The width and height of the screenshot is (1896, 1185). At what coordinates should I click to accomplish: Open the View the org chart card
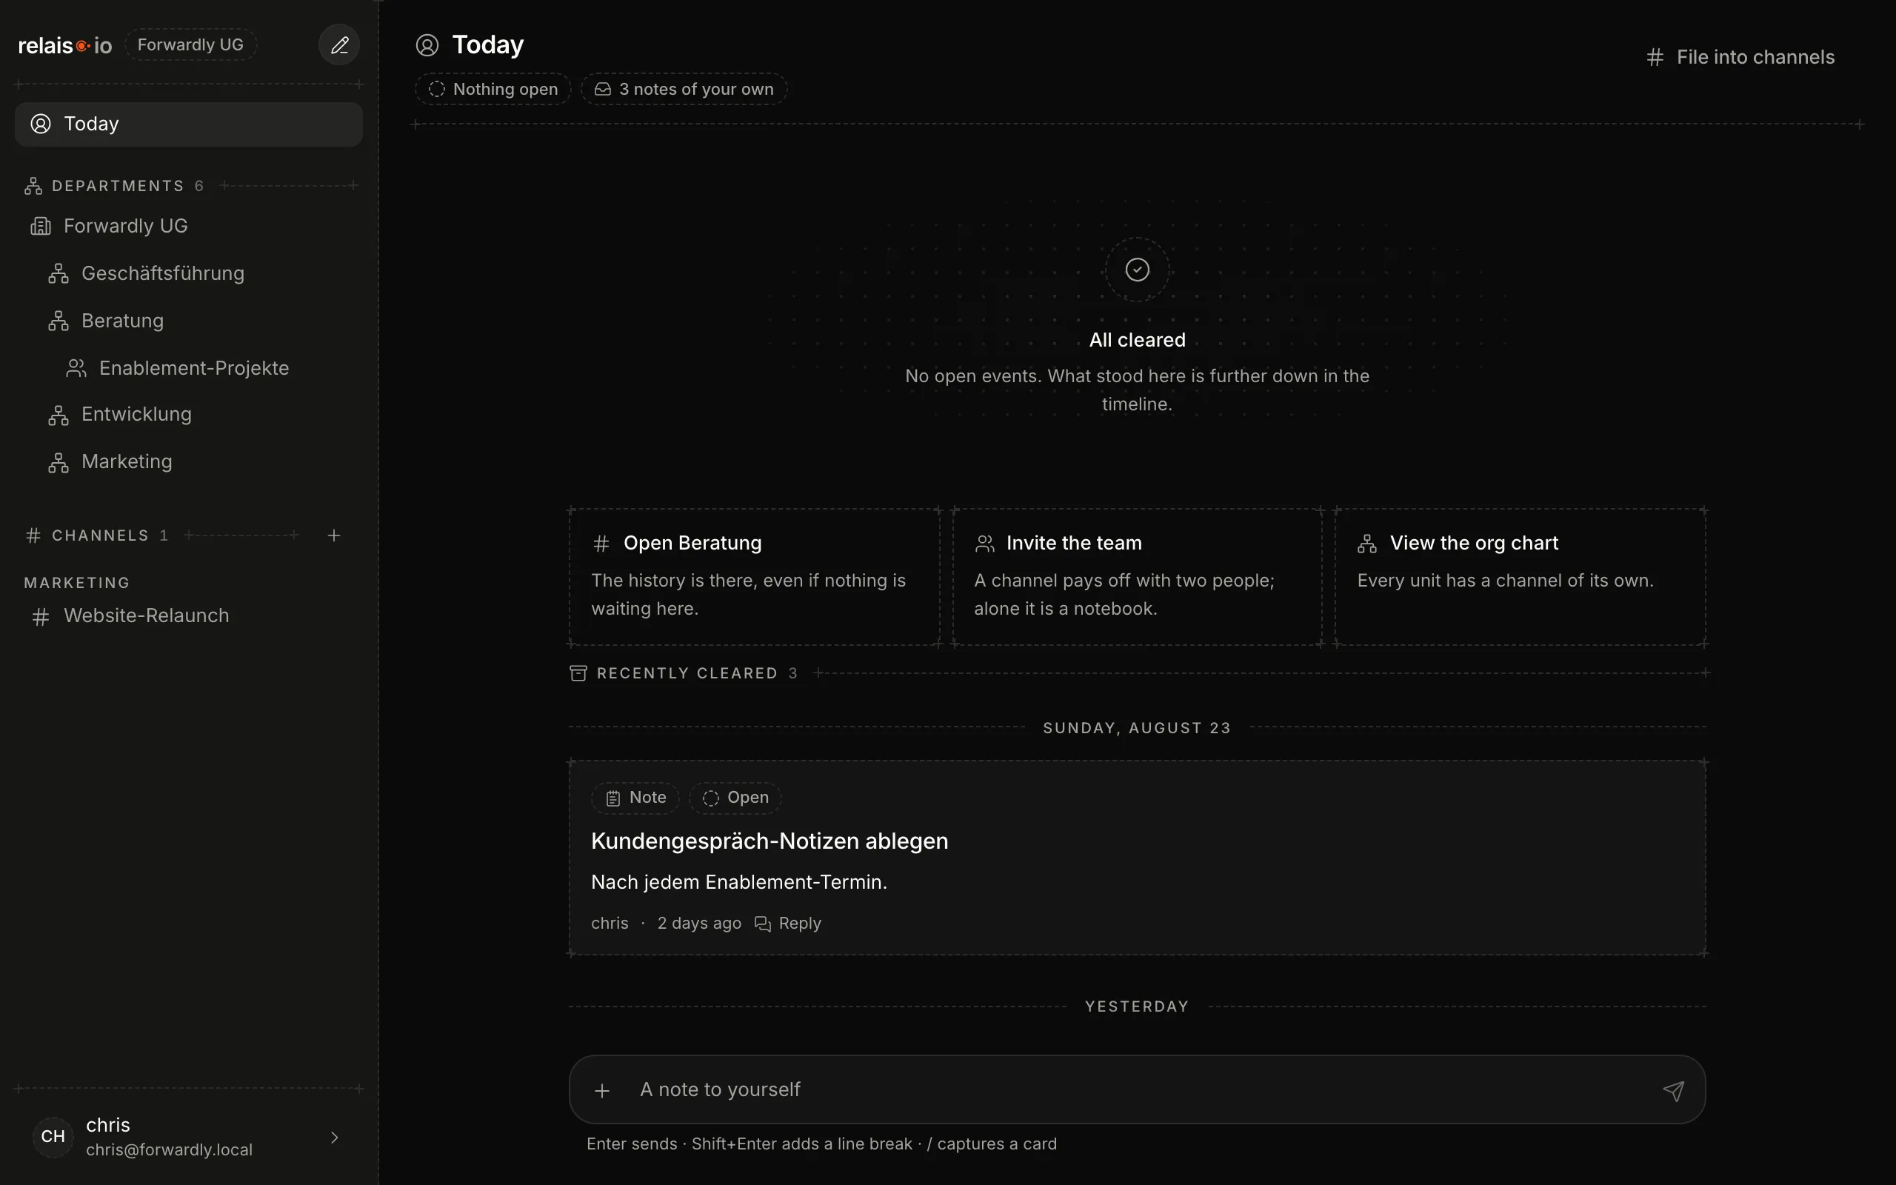coord(1520,577)
